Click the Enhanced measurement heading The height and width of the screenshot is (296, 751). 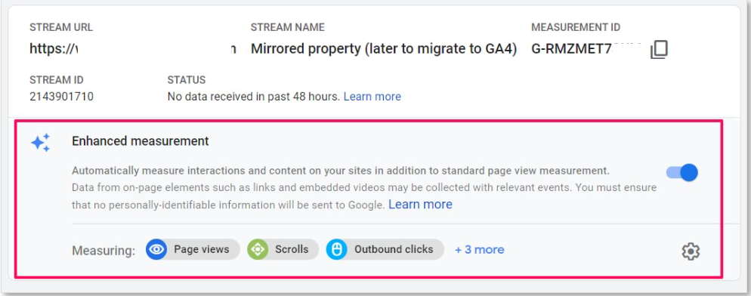(x=141, y=141)
